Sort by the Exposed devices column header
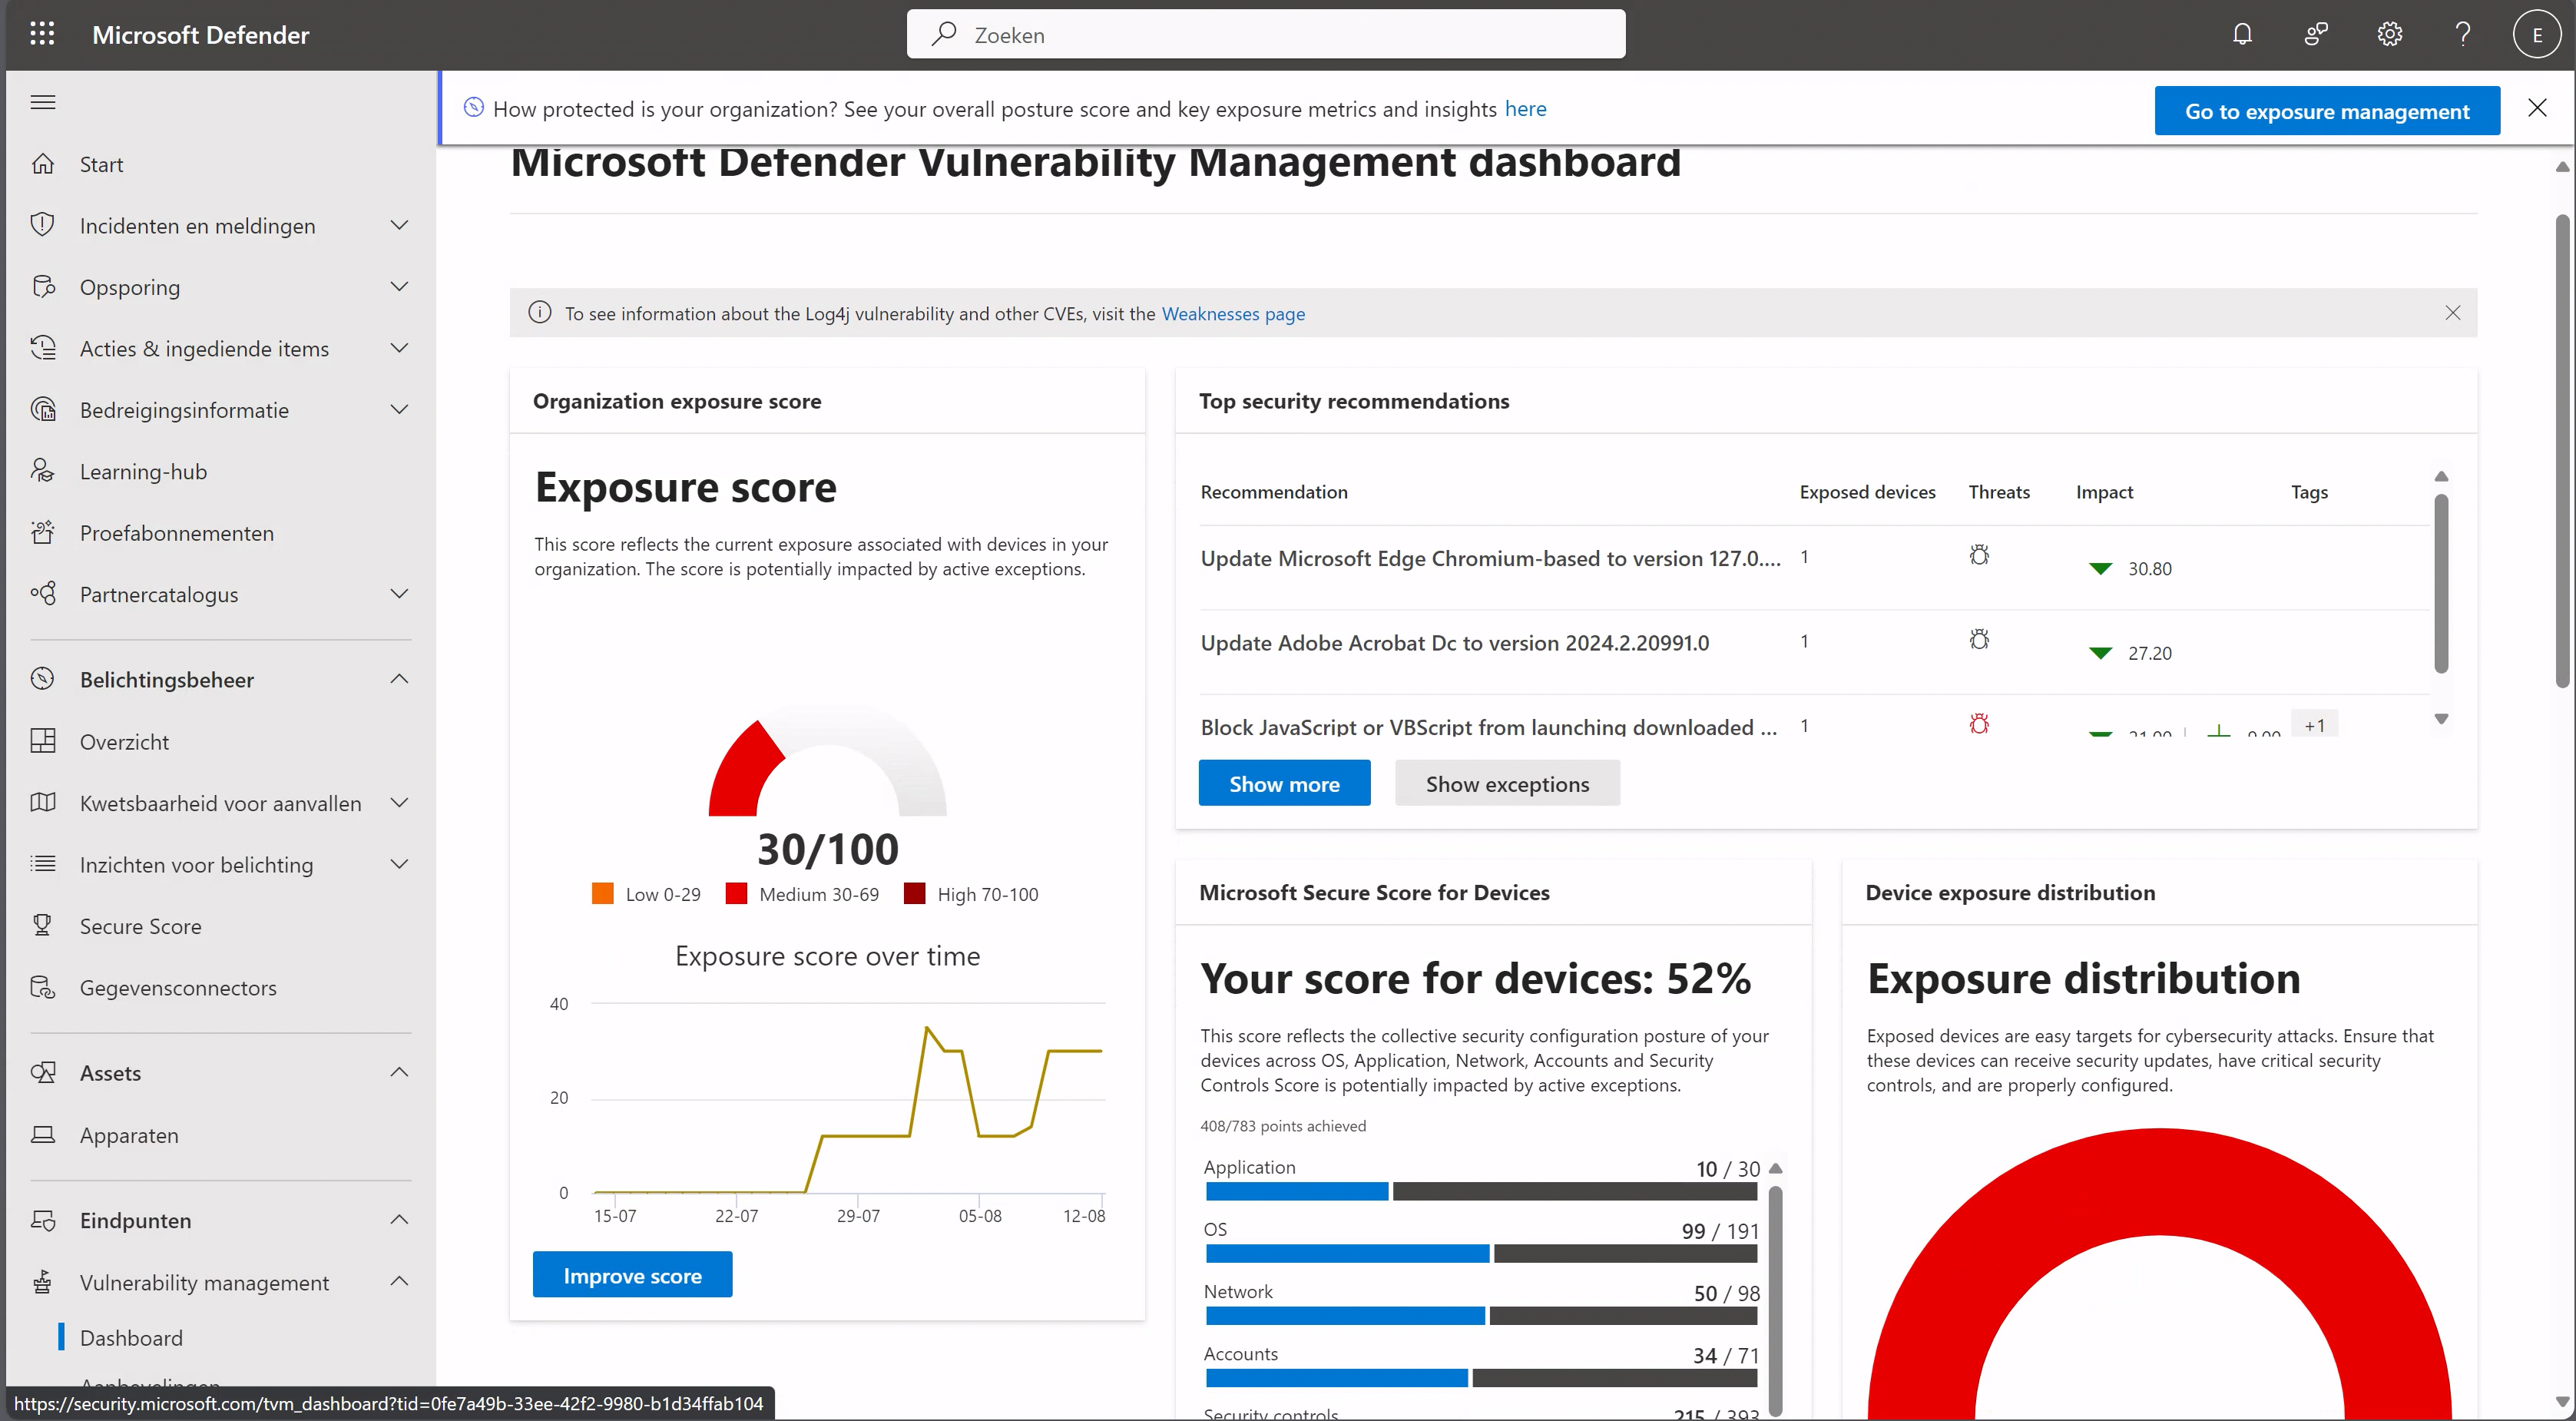Screen dimensions: 2576x1421 (x=1867, y=492)
